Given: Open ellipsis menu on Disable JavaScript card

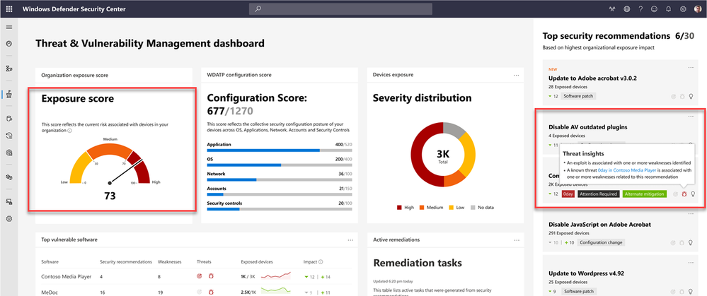Looking at the screenshot, I should pyautogui.click(x=691, y=214).
